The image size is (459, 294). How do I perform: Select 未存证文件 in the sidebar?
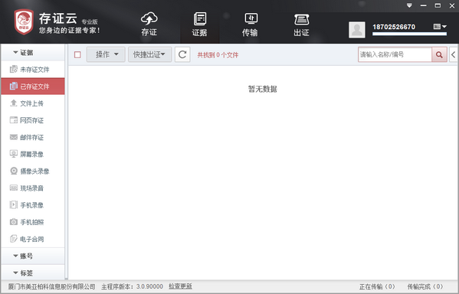tap(33, 70)
